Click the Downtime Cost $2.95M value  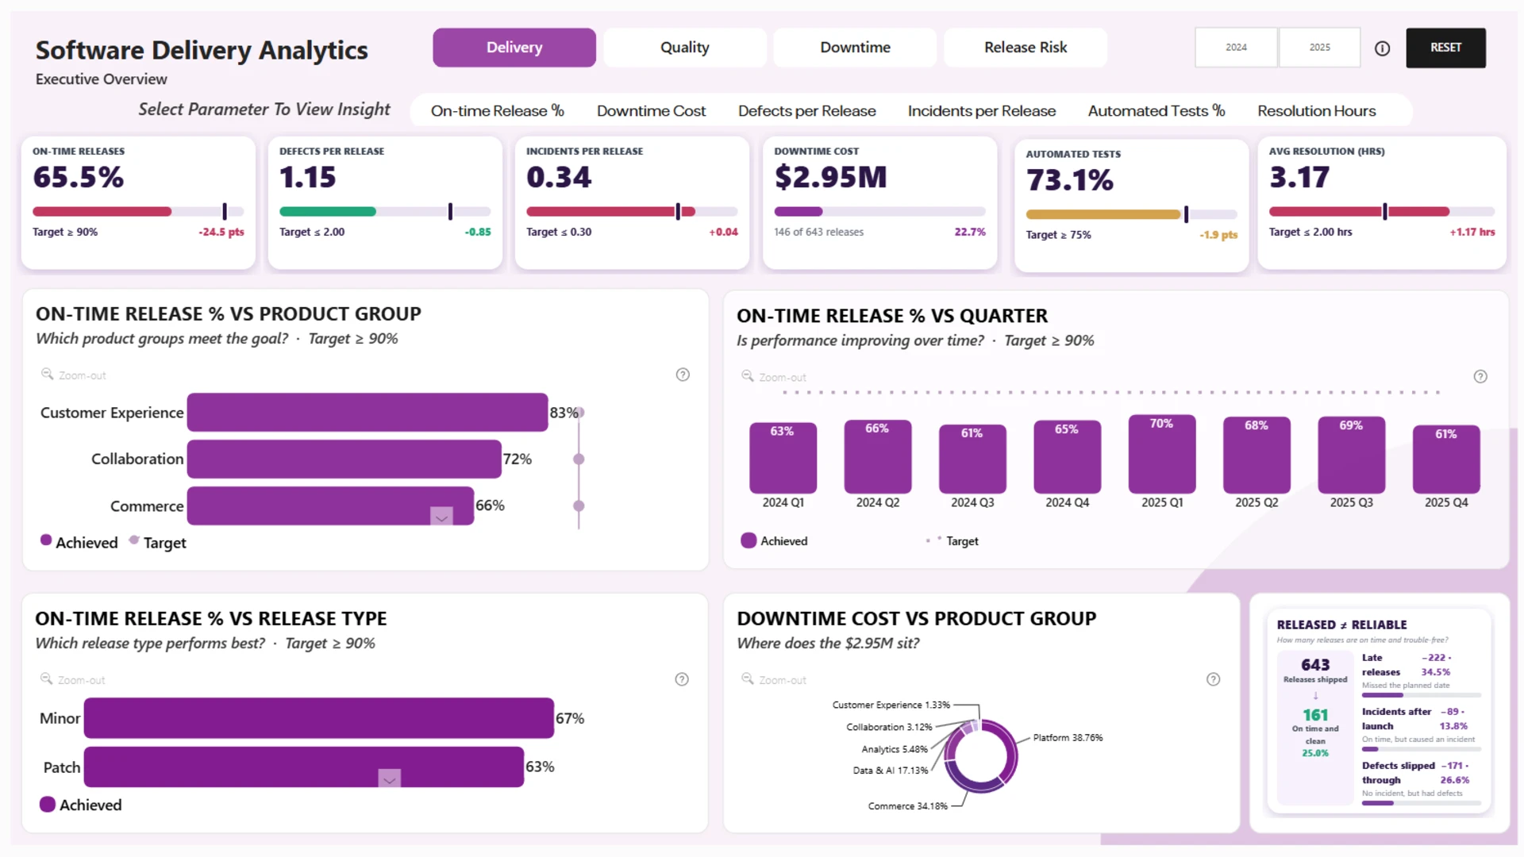pyautogui.click(x=830, y=177)
